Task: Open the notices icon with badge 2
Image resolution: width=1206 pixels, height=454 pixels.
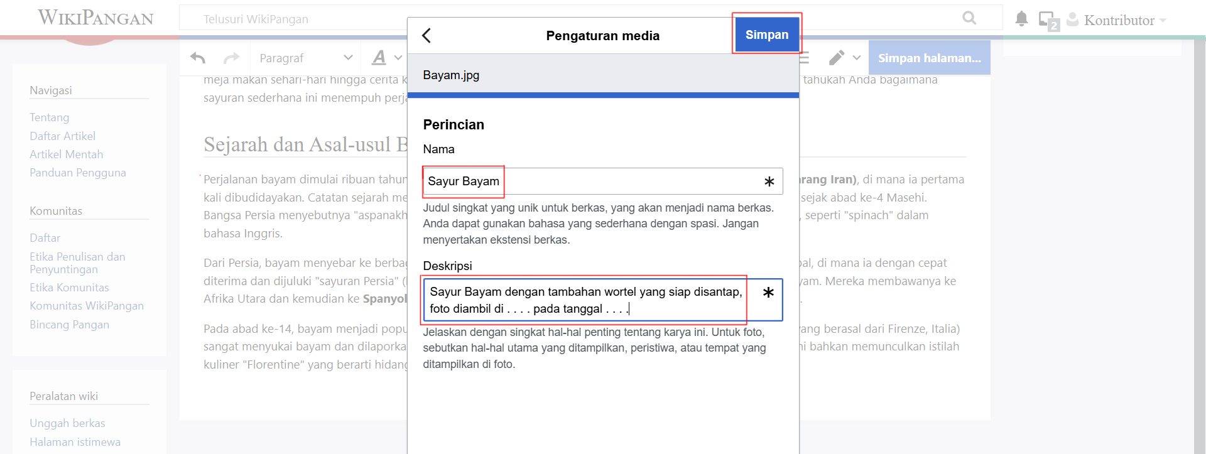Action: 1048,21
